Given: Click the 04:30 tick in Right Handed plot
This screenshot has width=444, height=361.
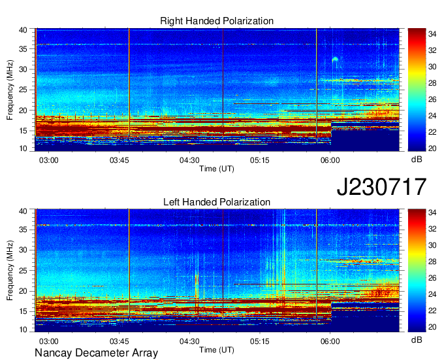Looking at the screenshot, I should point(189,160).
